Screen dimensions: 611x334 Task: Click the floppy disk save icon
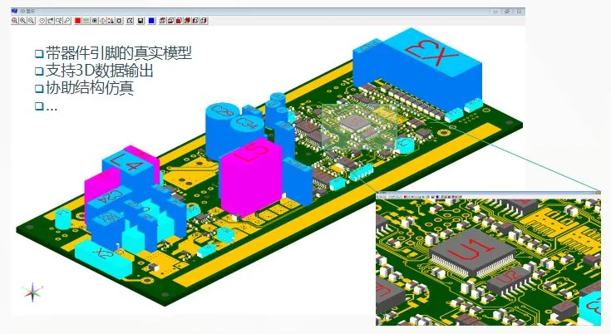[141, 20]
